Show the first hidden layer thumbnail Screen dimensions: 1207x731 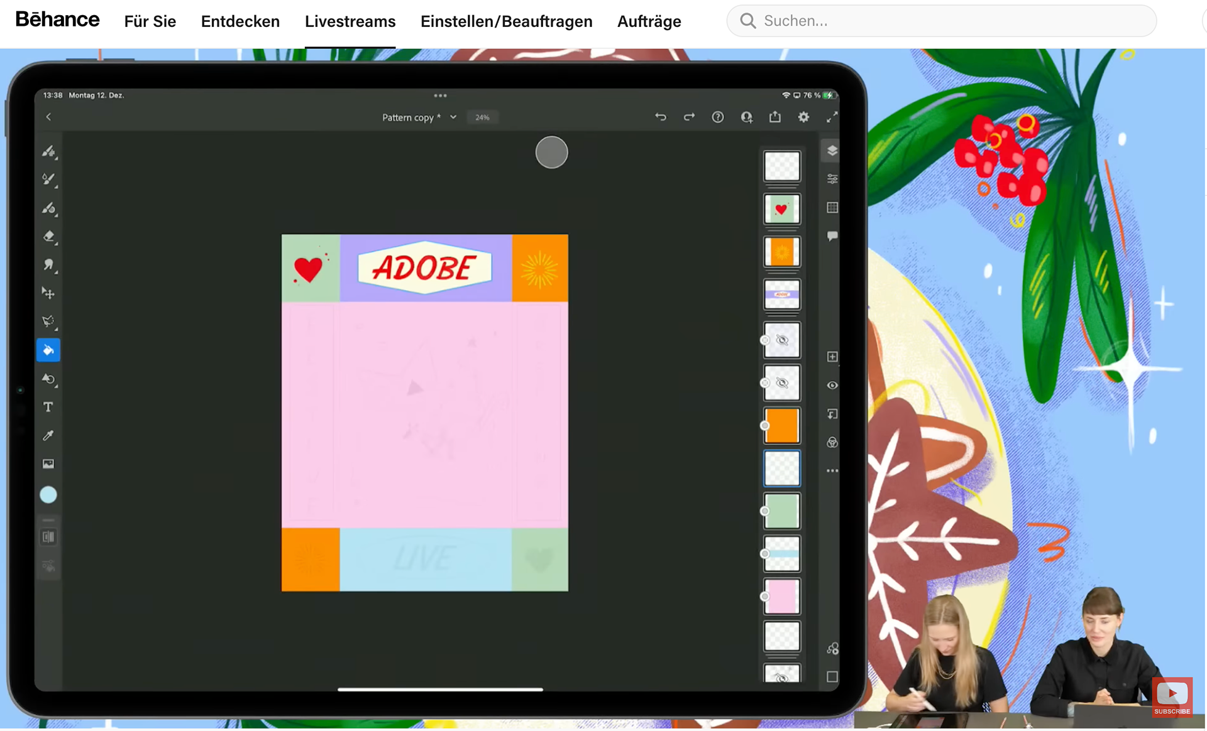[781, 340]
